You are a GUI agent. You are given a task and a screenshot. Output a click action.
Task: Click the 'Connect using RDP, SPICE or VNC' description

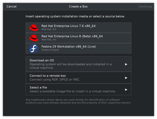click(x=55, y=80)
